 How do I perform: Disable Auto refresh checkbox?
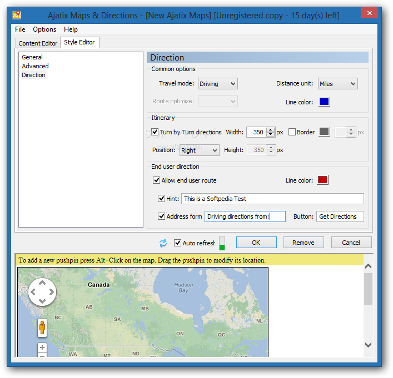click(177, 243)
